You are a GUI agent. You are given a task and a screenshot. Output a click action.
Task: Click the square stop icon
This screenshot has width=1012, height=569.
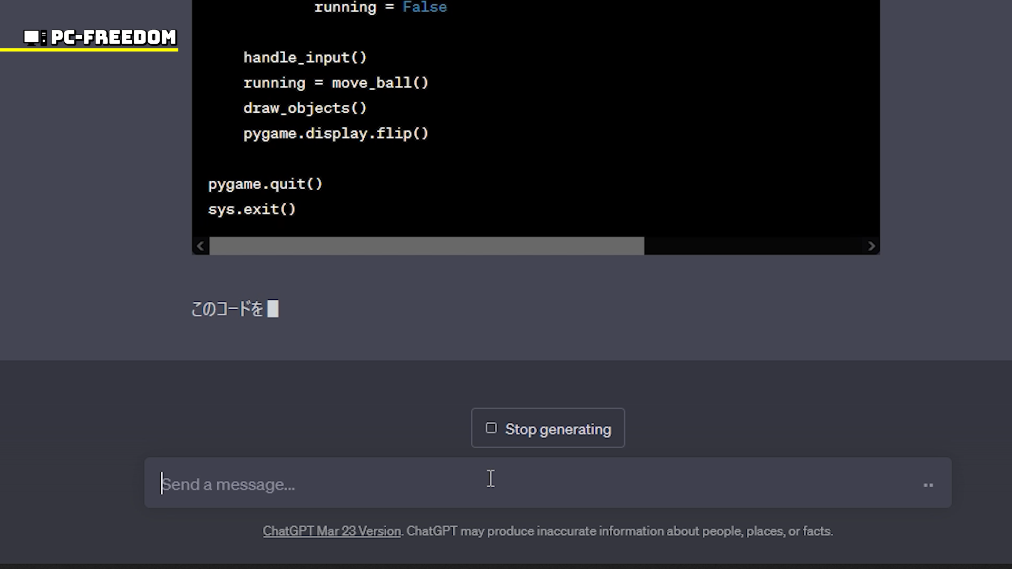491,428
